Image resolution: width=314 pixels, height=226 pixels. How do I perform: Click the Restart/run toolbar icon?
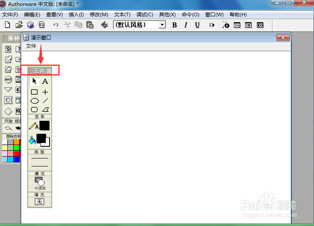tap(212, 25)
